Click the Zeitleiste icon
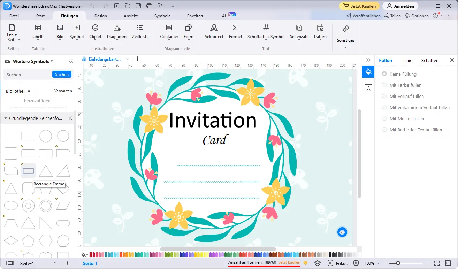458x269 pixels. tap(140, 28)
